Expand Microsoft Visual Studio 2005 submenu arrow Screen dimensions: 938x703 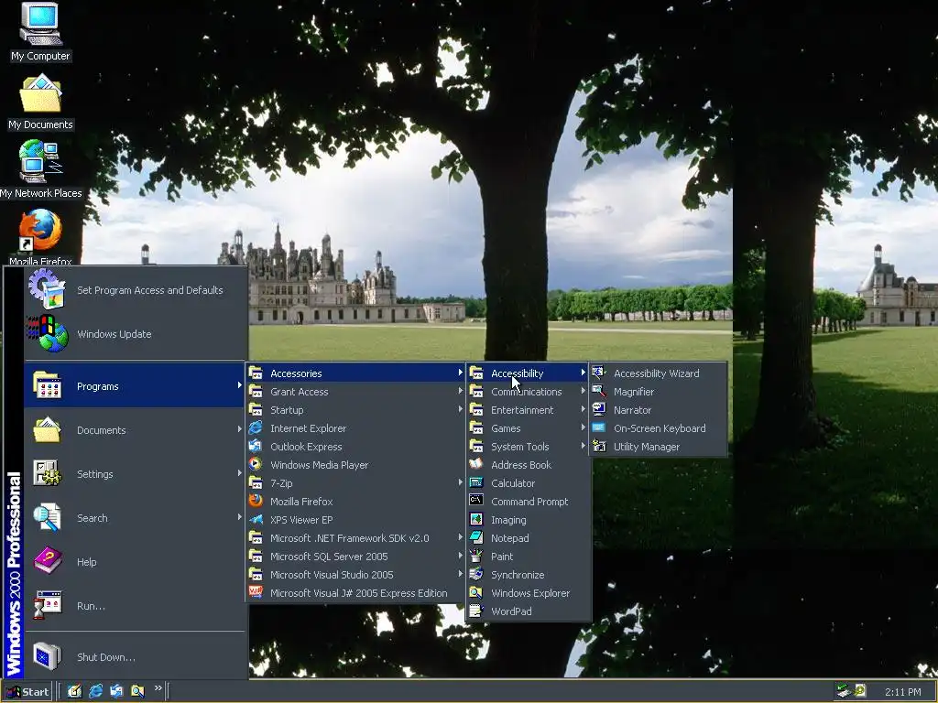tap(460, 574)
